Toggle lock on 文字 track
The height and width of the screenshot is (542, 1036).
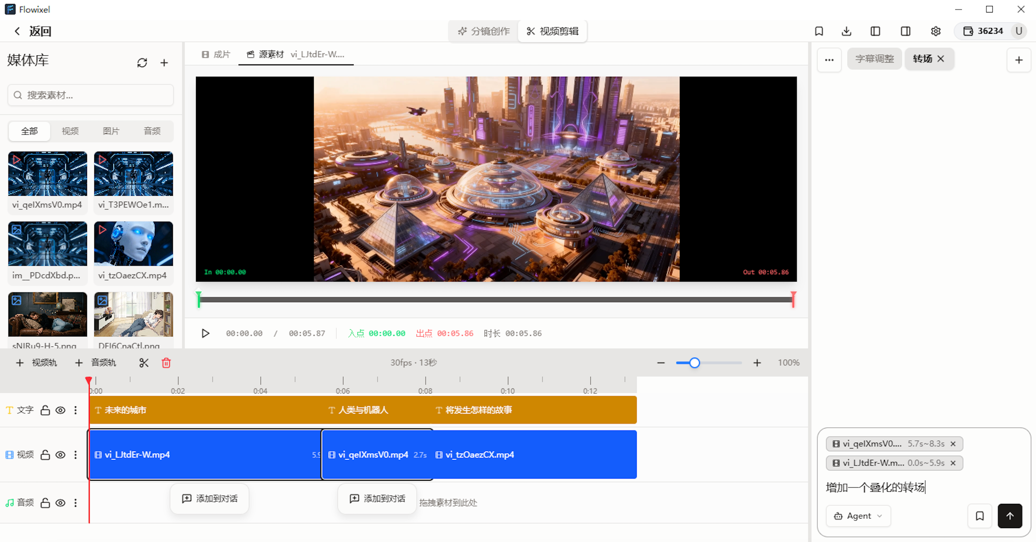click(x=45, y=410)
